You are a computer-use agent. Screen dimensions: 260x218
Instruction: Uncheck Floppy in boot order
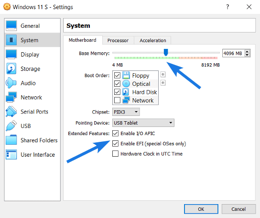(x=117, y=75)
